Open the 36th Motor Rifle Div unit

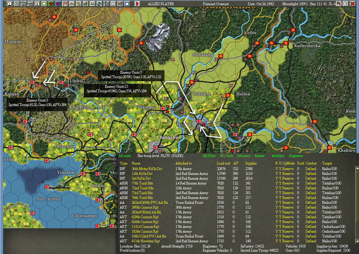tap(147, 169)
